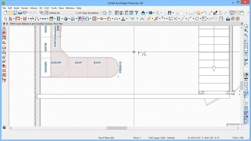Select the active Roof tool
The image size is (251, 141).
point(80,19)
